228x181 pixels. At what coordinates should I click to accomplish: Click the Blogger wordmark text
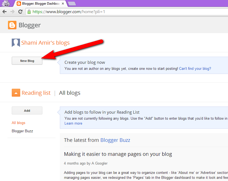tap(30, 25)
